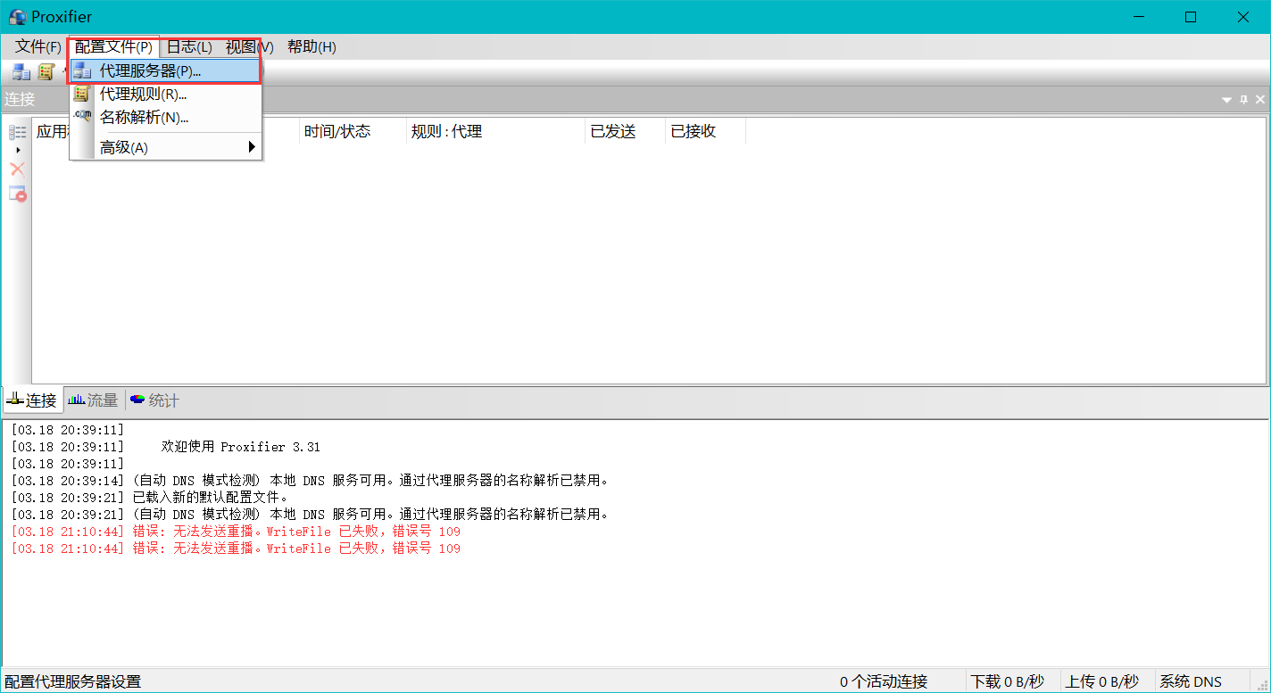Viewport: 1271px width, 693px height.
Task: Click the 配置文件(P) menu
Action: pyautogui.click(x=113, y=47)
